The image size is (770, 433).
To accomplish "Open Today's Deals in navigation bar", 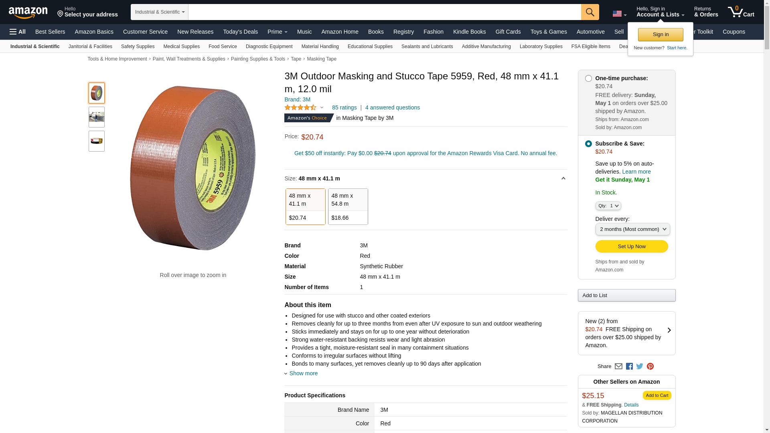I will click(240, 32).
